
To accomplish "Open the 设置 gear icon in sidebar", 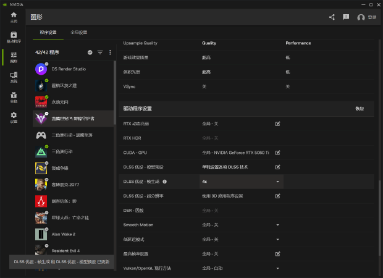I will tap(14, 117).
